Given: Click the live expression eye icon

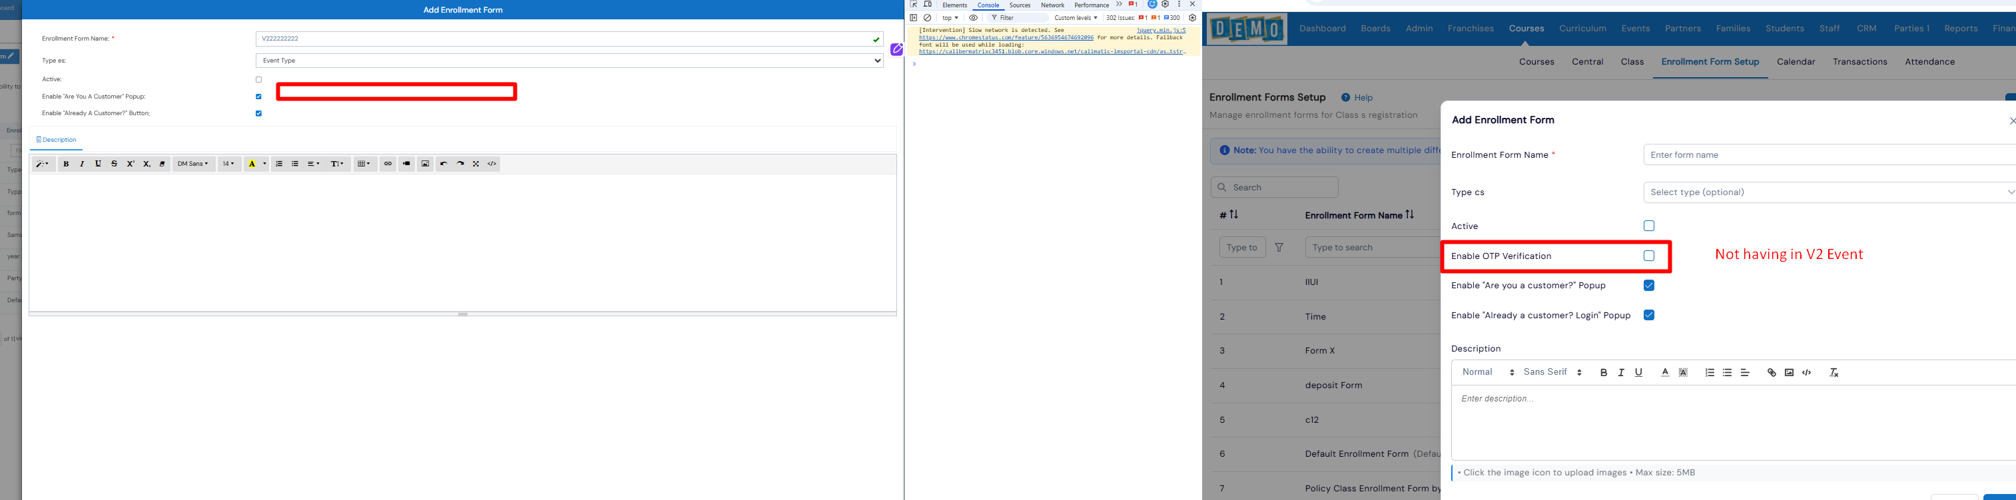Looking at the screenshot, I should pyautogui.click(x=974, y=18).
